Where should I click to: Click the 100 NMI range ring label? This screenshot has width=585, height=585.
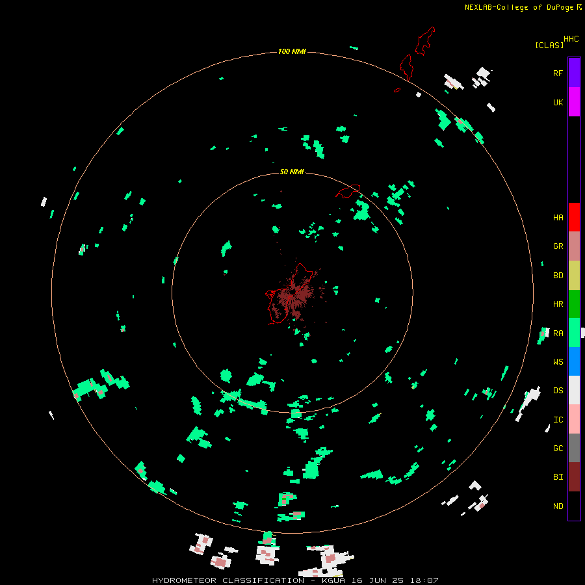click(292, 51)
